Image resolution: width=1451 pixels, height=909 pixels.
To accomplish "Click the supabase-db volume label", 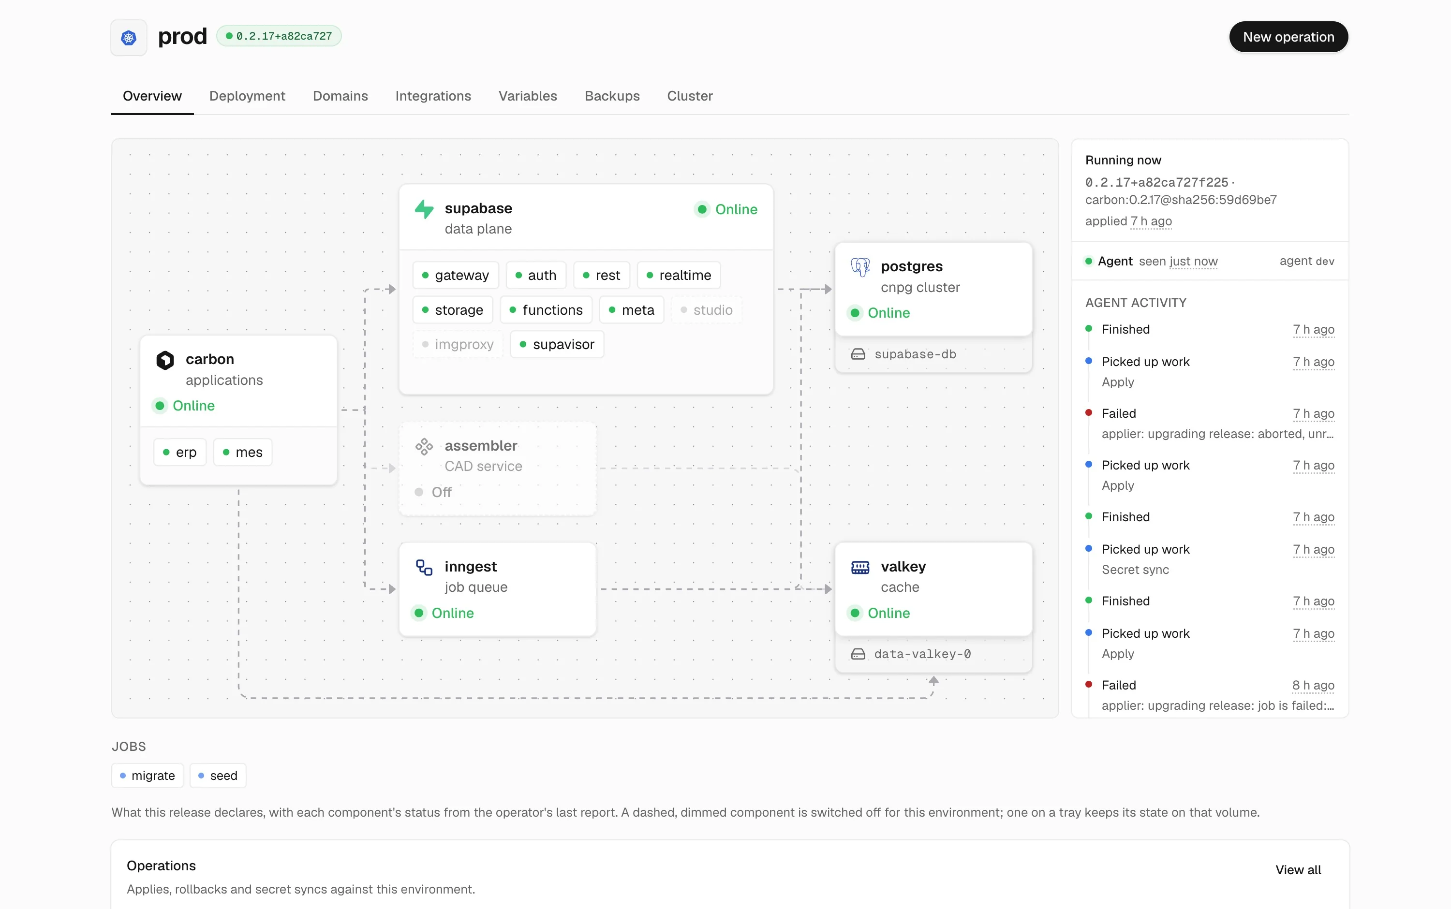I will pos(915,354).
